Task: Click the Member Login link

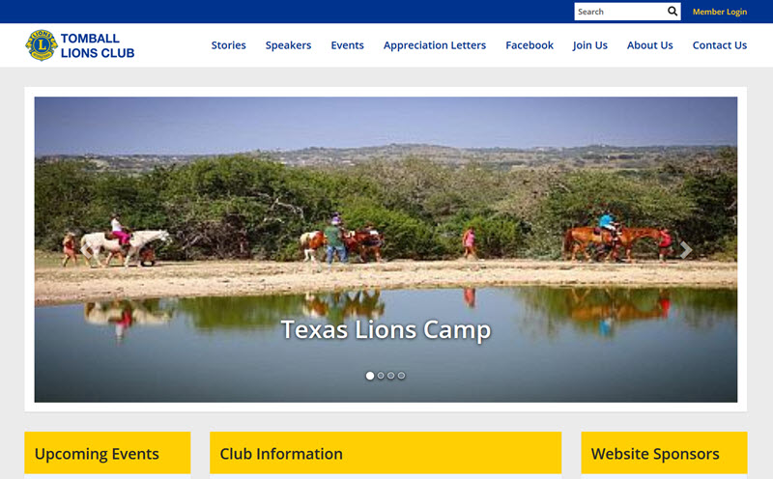Action: pyautogui.click(x=720, y=12)
